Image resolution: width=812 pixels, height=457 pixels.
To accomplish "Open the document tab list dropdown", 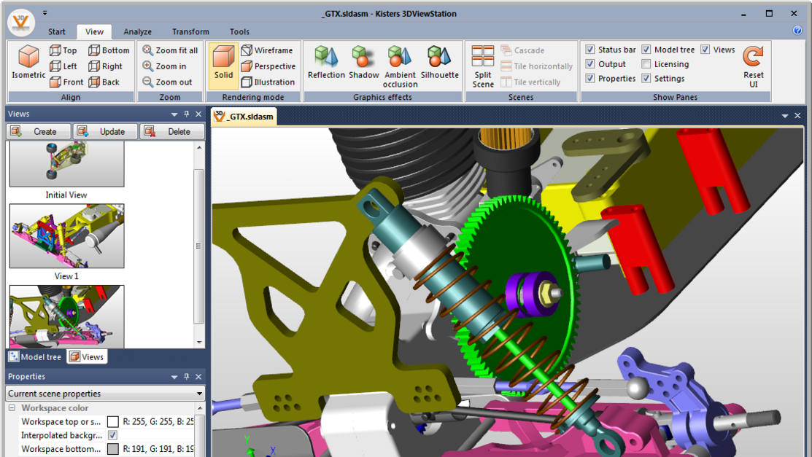I will pos(784,117).
